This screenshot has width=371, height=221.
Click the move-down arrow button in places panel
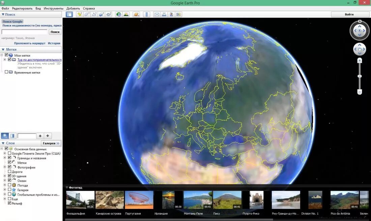pos(48,136)
